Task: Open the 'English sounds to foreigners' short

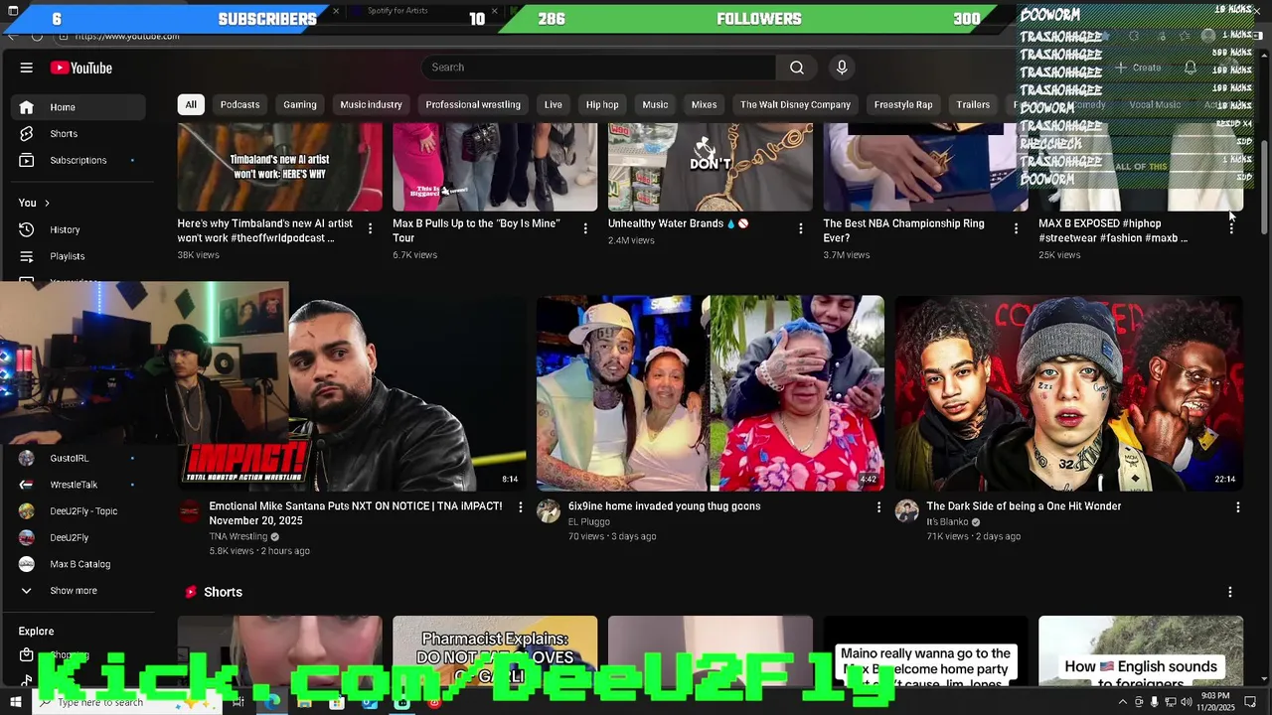Action: click(1141, 650)
